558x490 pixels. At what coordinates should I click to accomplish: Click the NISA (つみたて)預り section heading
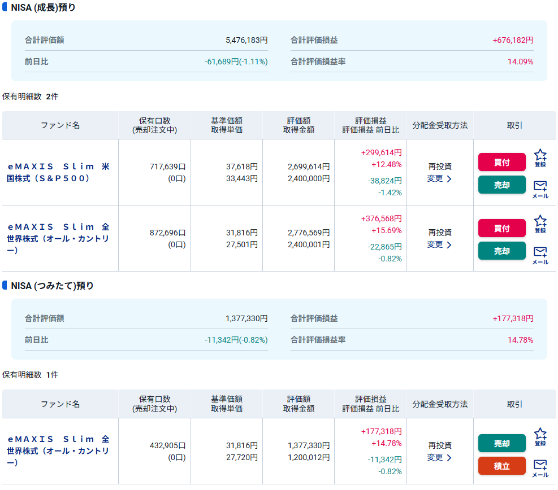coord(52,286)
